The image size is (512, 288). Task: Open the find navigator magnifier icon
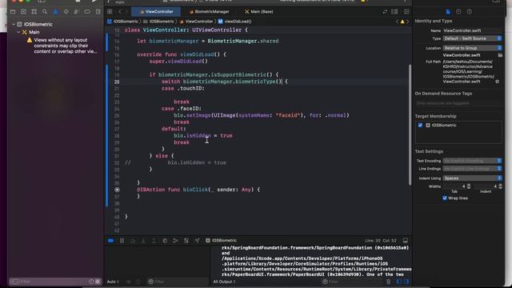click(45, 12)
